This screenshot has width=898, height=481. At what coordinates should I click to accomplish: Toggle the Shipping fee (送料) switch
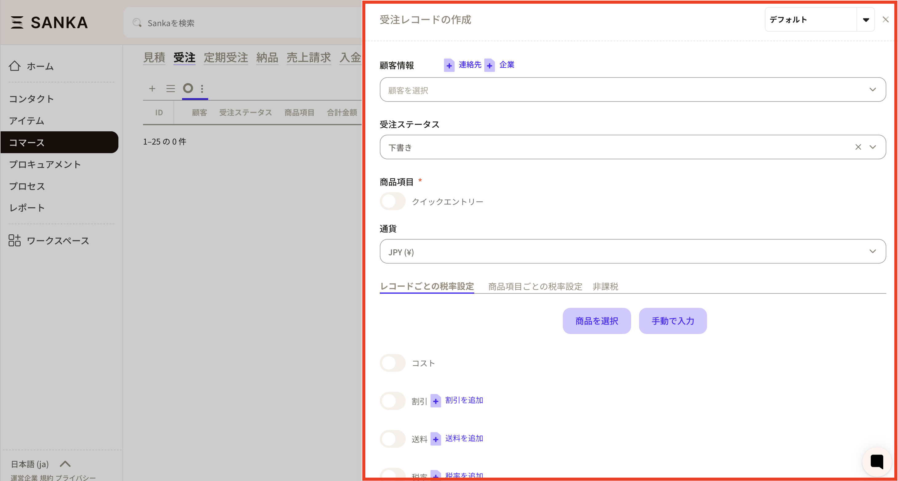click(x=392, y=439)
